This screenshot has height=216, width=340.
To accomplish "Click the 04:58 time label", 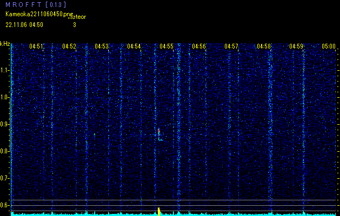I will tap(264, 46).
